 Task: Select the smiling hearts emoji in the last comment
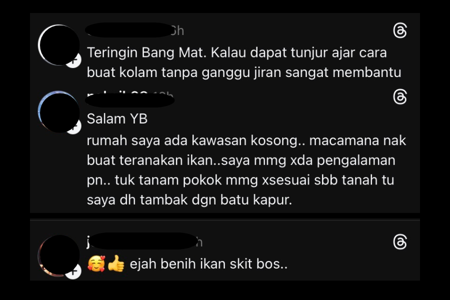pos(96,263)
